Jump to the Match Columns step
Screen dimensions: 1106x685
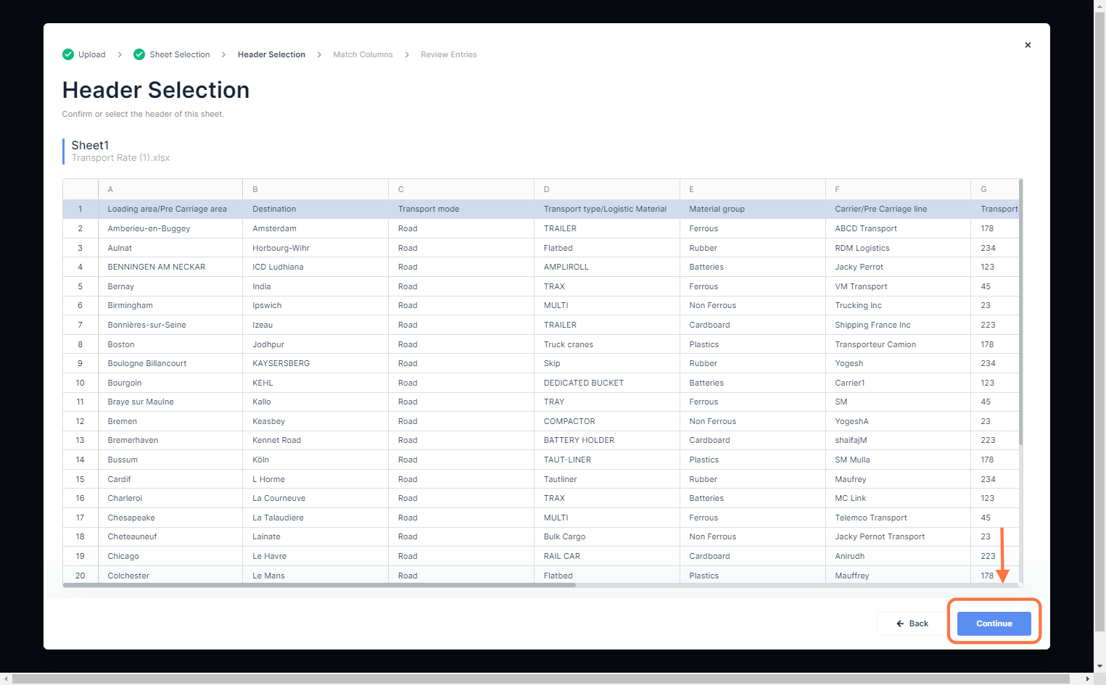click(363, 54)
